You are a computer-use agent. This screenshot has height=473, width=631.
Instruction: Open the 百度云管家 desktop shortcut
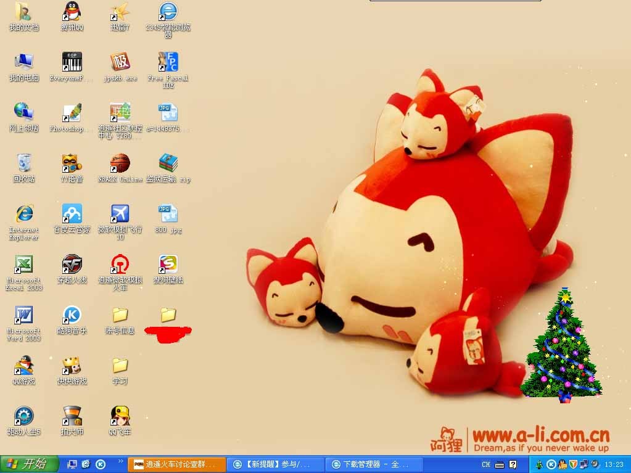[72, 214]
